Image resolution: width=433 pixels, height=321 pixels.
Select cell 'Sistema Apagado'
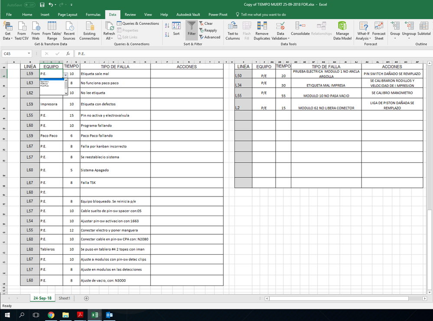pyautogui.click(x=115, y=170)
